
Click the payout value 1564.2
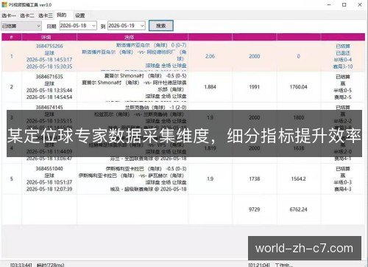coord(299,179)
